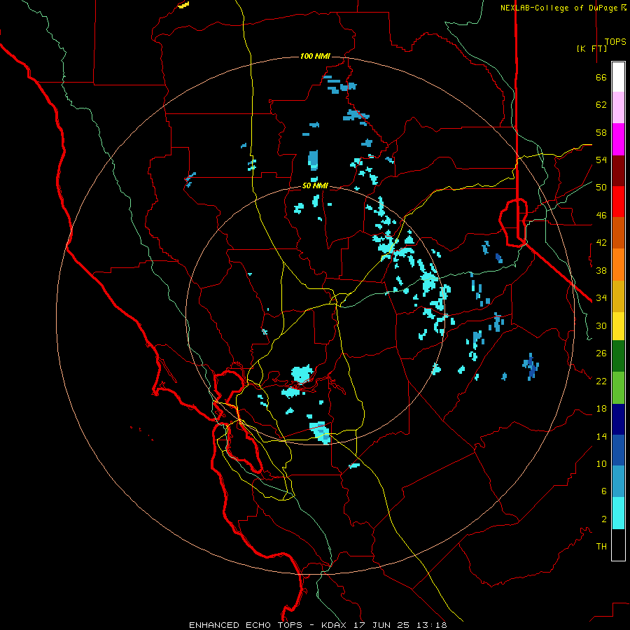Click the magenta 58 kft legend swatch
Screen dimensions: 630x630
tap(618, 139)
